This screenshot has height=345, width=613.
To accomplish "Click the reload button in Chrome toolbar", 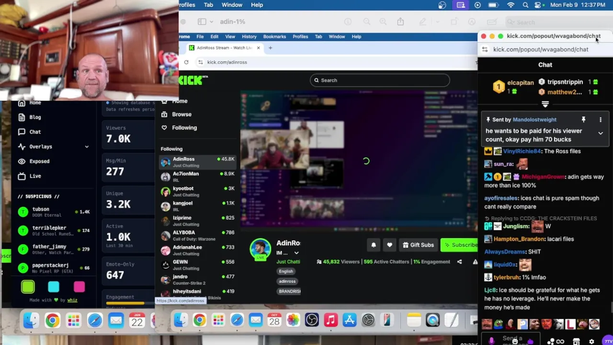I will 186,62.
